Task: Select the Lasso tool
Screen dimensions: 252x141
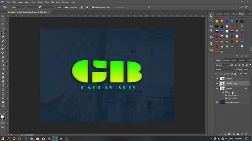Action: click(3, 24)
